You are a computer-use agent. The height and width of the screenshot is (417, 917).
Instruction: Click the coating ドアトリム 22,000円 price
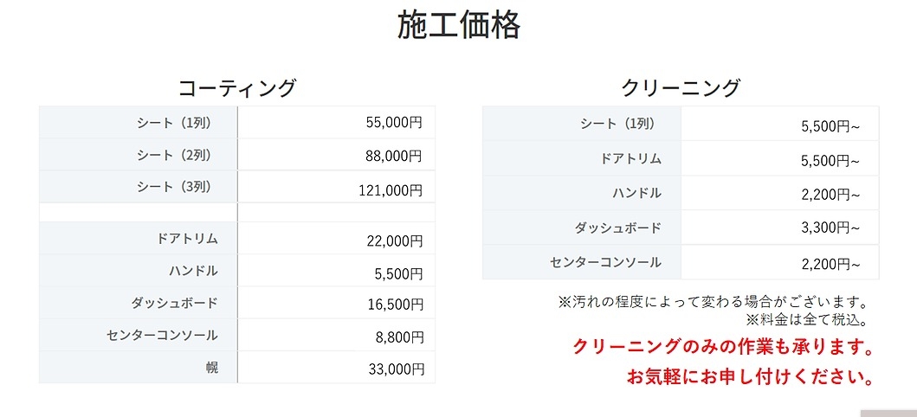(395, 241)
